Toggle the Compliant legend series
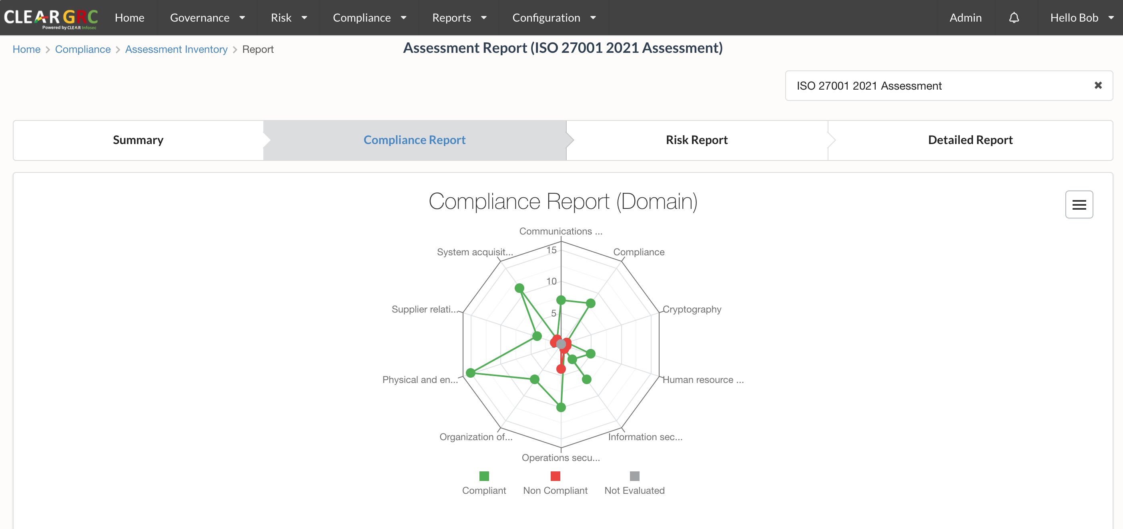Image resolution: width=1123 pixels, height=529 pixels. (x=484, y=483)
